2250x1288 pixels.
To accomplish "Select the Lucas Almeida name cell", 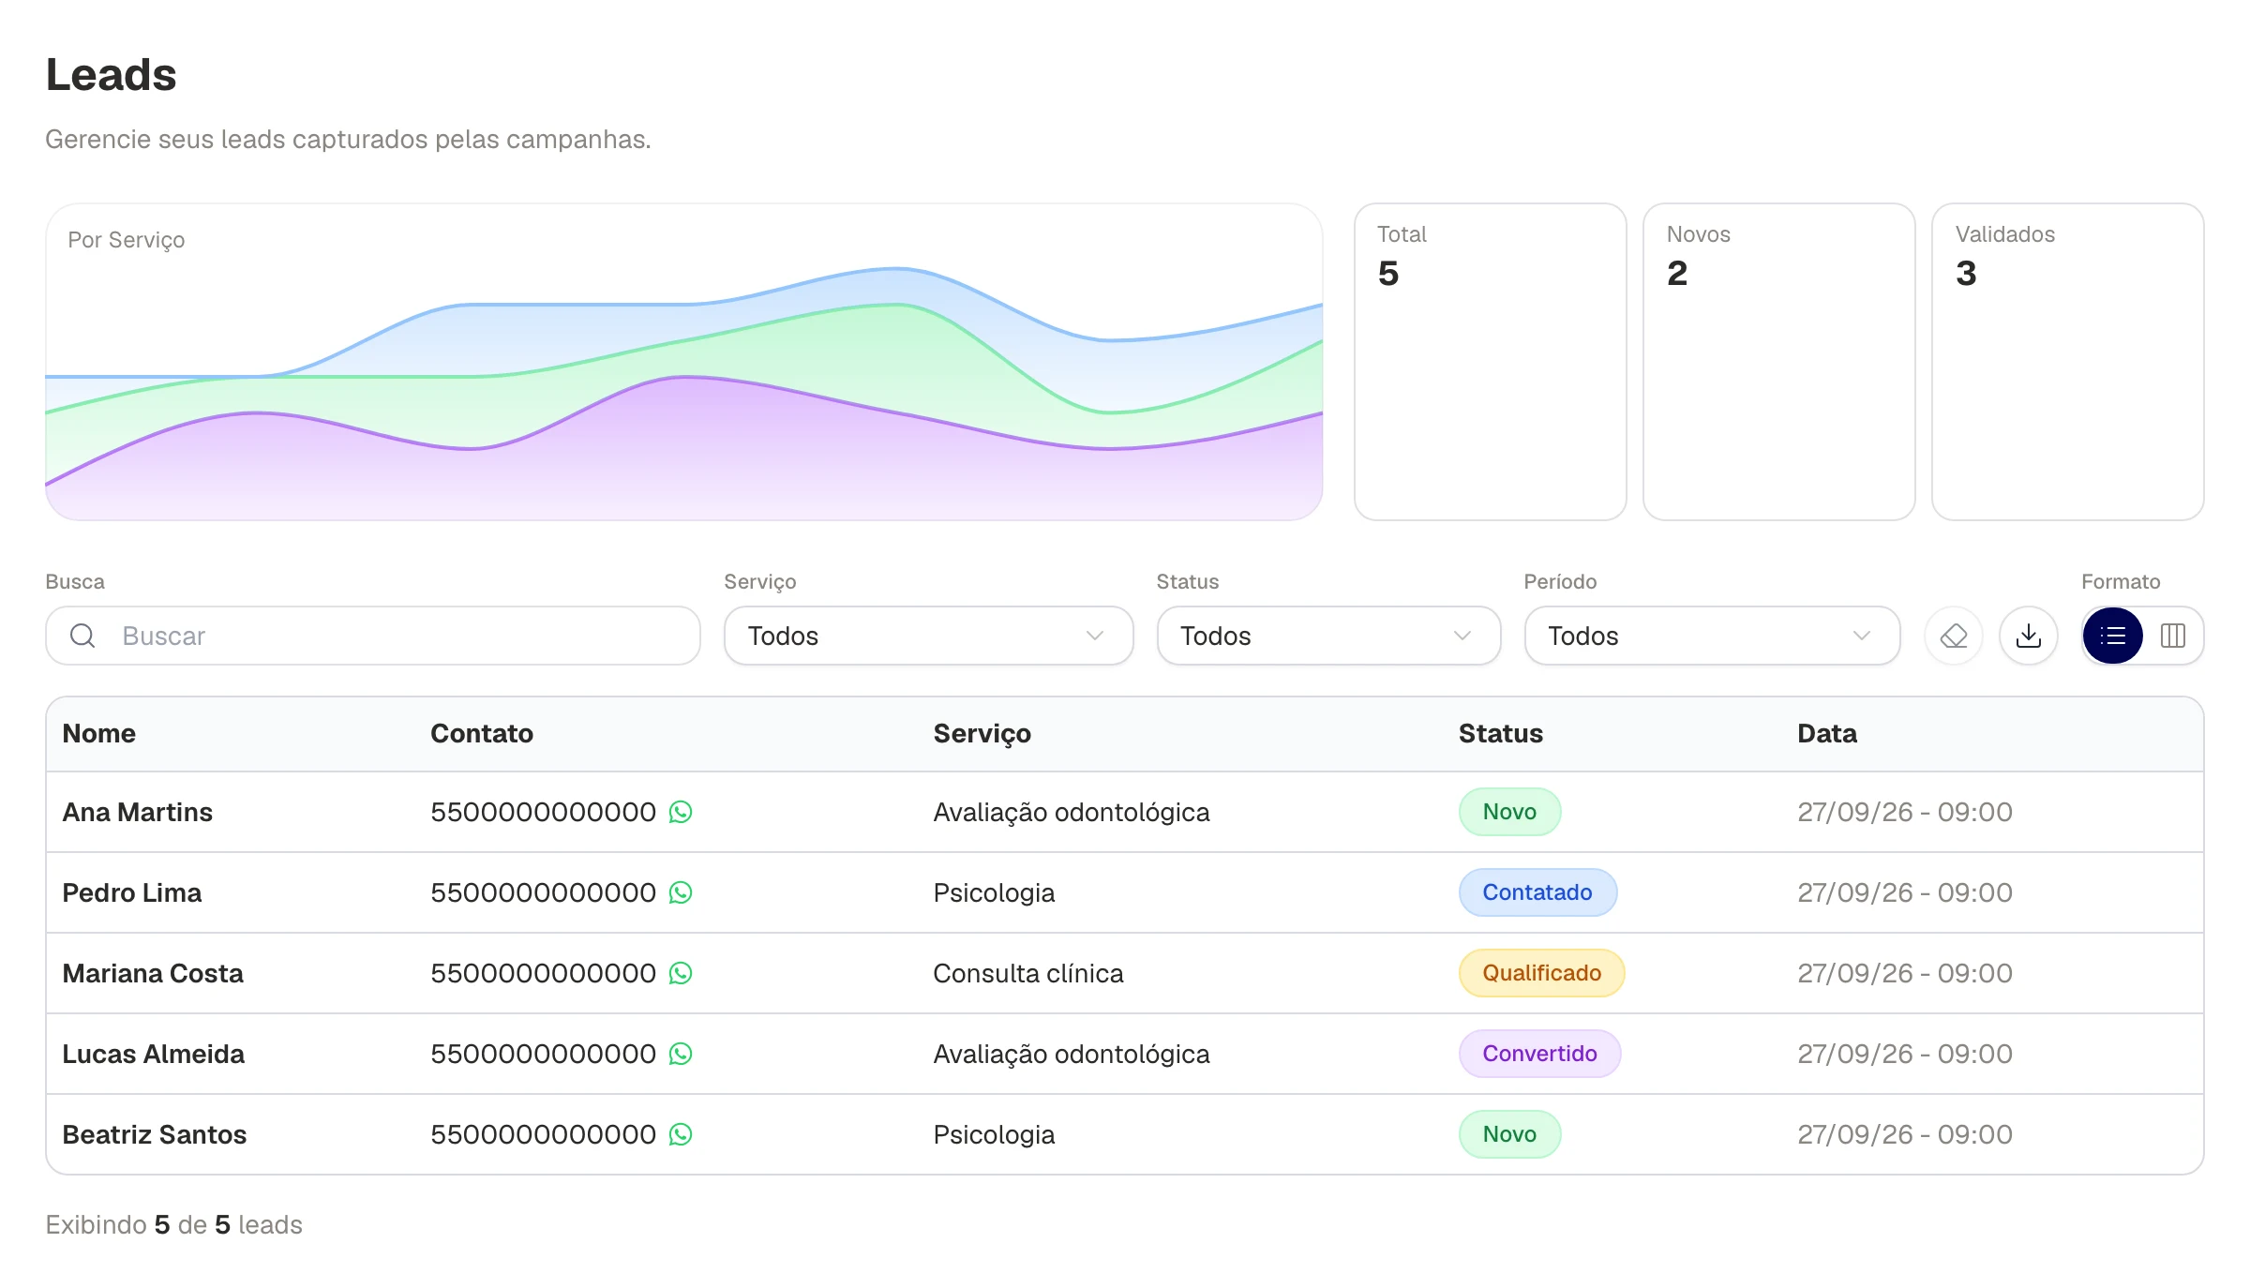I will [x=154, y=1054].
